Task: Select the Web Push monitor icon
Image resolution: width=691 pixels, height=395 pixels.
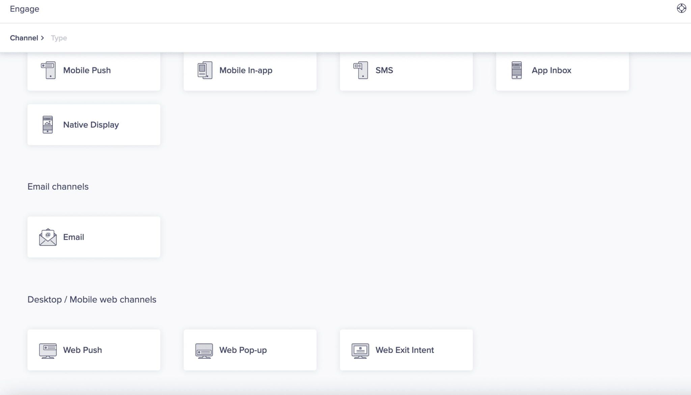Action: click(48, 350)
